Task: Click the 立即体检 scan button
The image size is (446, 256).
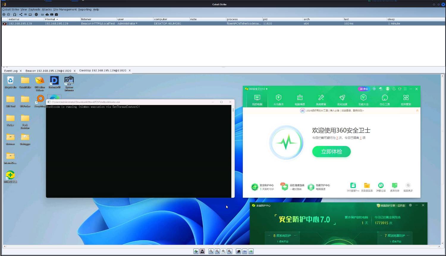Action: [331, 151]
